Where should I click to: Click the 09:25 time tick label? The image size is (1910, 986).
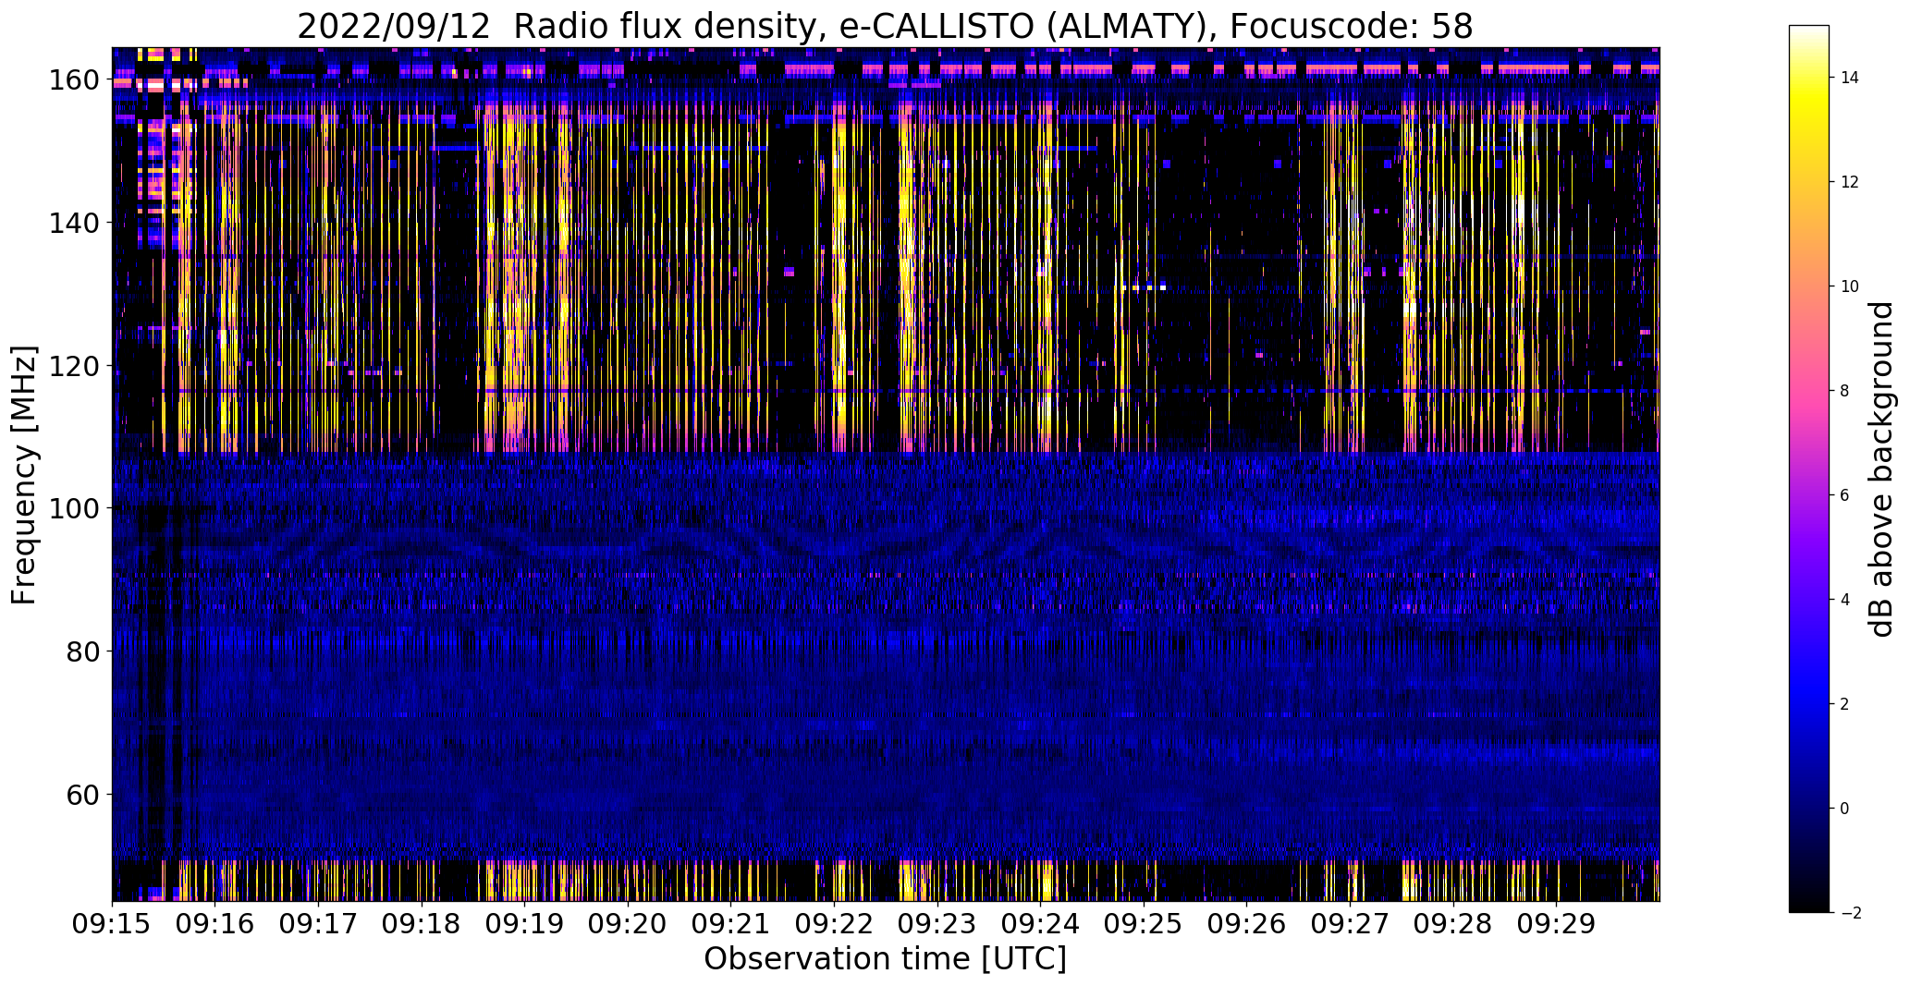(x=1144, y=923)
